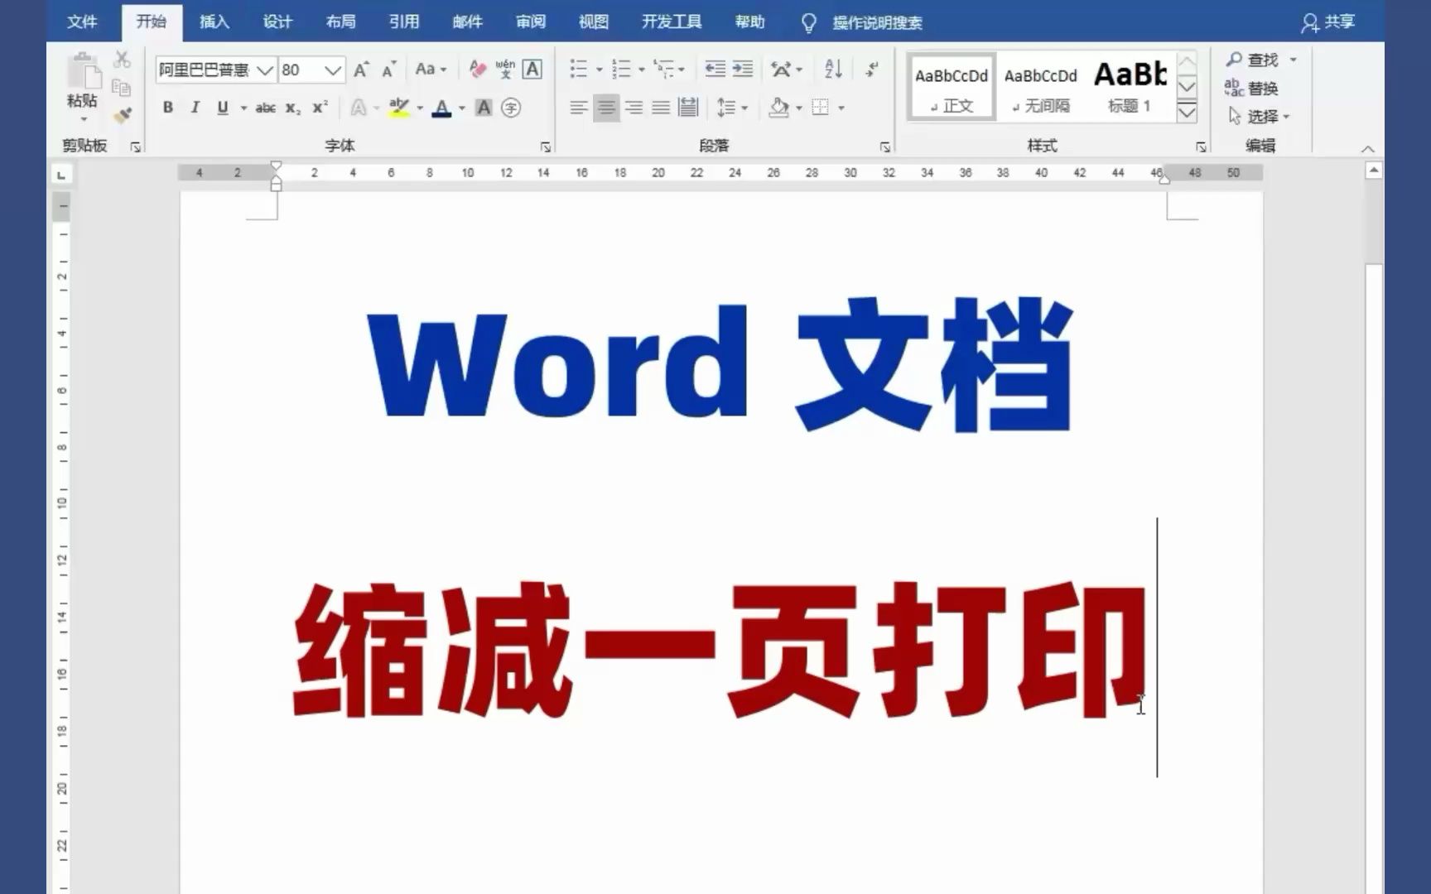Open line spacing options
This screenshot has height=894, width=1431.
pos(732,108)
